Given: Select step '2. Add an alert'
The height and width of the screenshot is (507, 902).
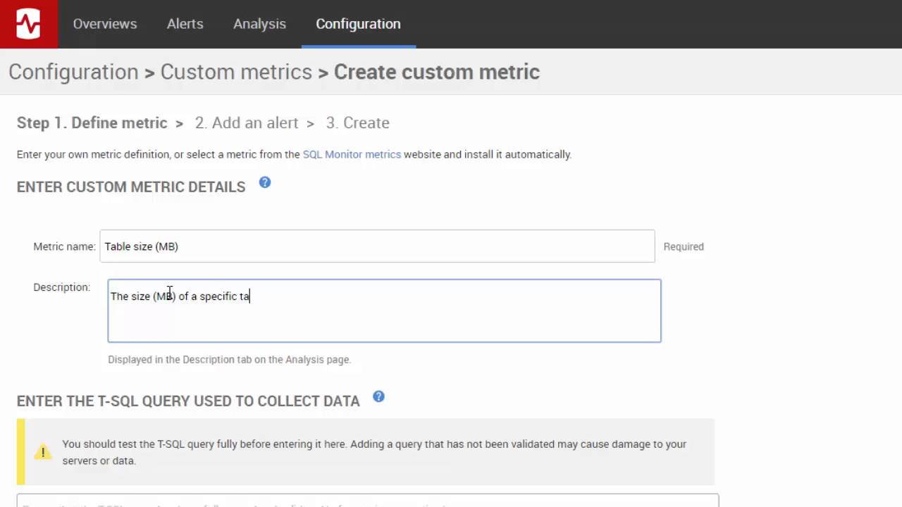Looking at the screenshot, I should click(x=247, y=123).
